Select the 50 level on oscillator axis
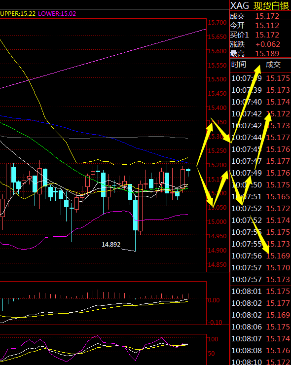291x365 pixels. [x=211, y=353]
